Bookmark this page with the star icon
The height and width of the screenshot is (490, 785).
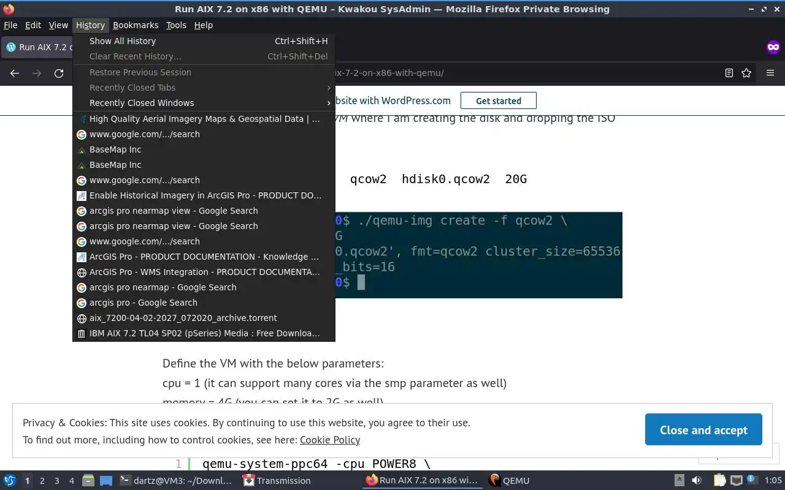click(746, 73)
